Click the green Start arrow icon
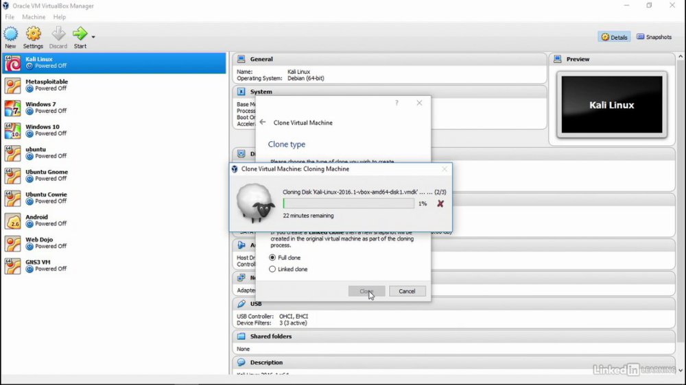The image size is (686, 385). [x=80, y=33]
